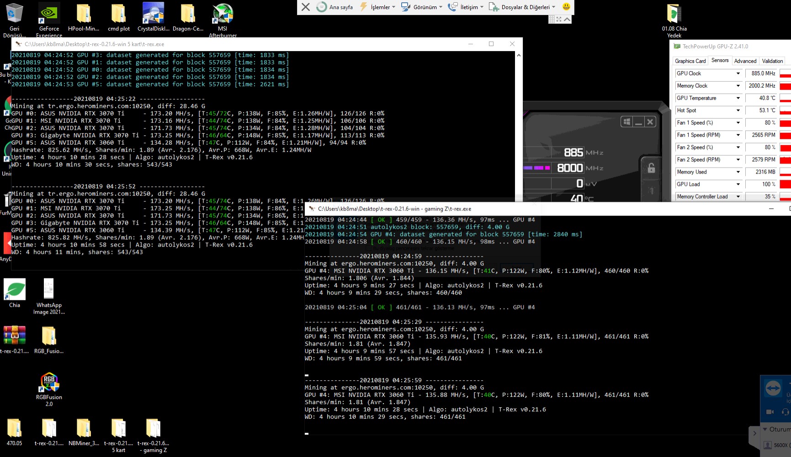Click the grid icon under remote toolbar
Image resolution: width=791 pixels, height=457 pixels.
(552, 19)
